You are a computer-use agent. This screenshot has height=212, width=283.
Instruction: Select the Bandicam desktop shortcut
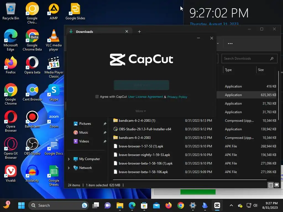click(32, 119)
